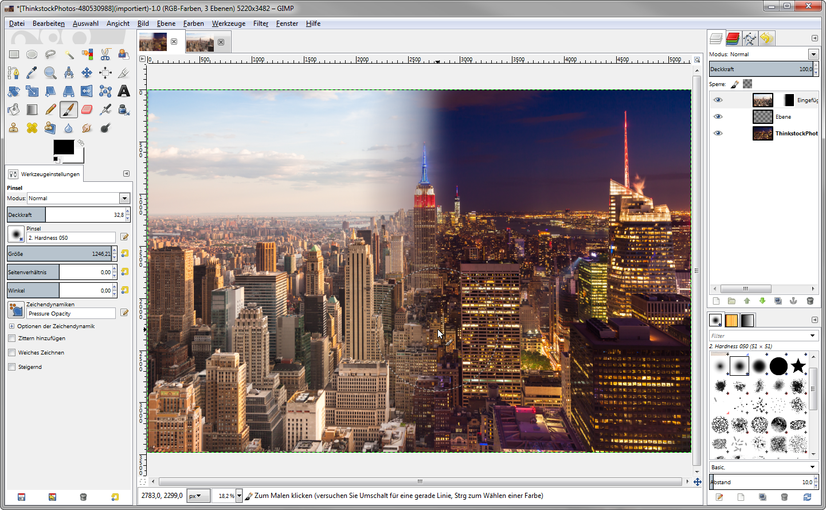Delete layer with trash icon in layers panel
This screenshot has height=510, width=826.
click(809, 301)
